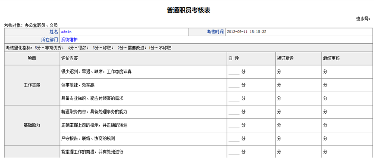Click the 基础能力 category cell
374x158 pixels.
(32, 125)
